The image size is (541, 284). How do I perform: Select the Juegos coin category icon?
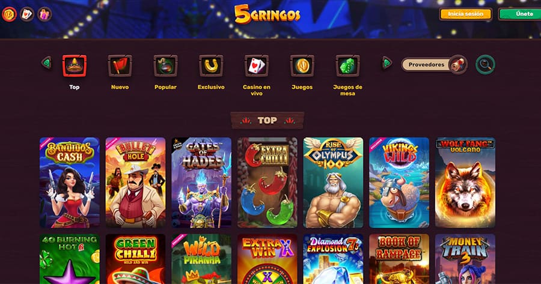pos(302,65)
